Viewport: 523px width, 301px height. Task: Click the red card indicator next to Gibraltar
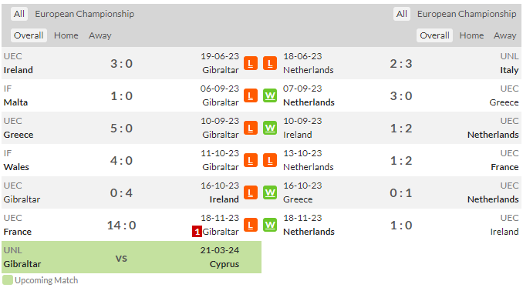(x=197, y=232)
